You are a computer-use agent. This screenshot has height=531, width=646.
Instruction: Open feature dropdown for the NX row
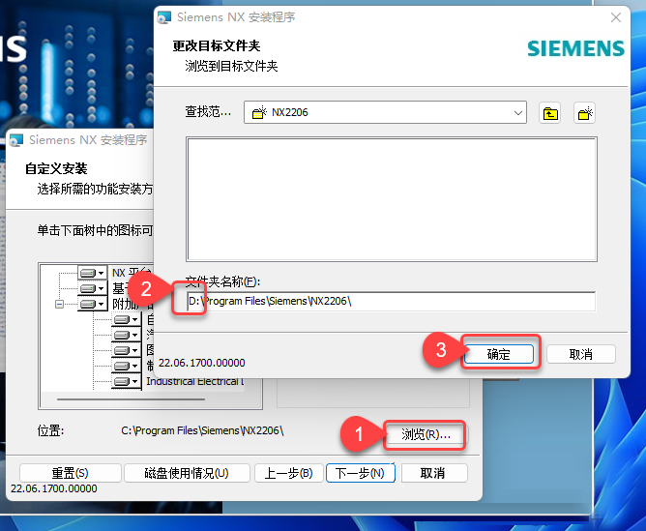[x=92, y=273]
